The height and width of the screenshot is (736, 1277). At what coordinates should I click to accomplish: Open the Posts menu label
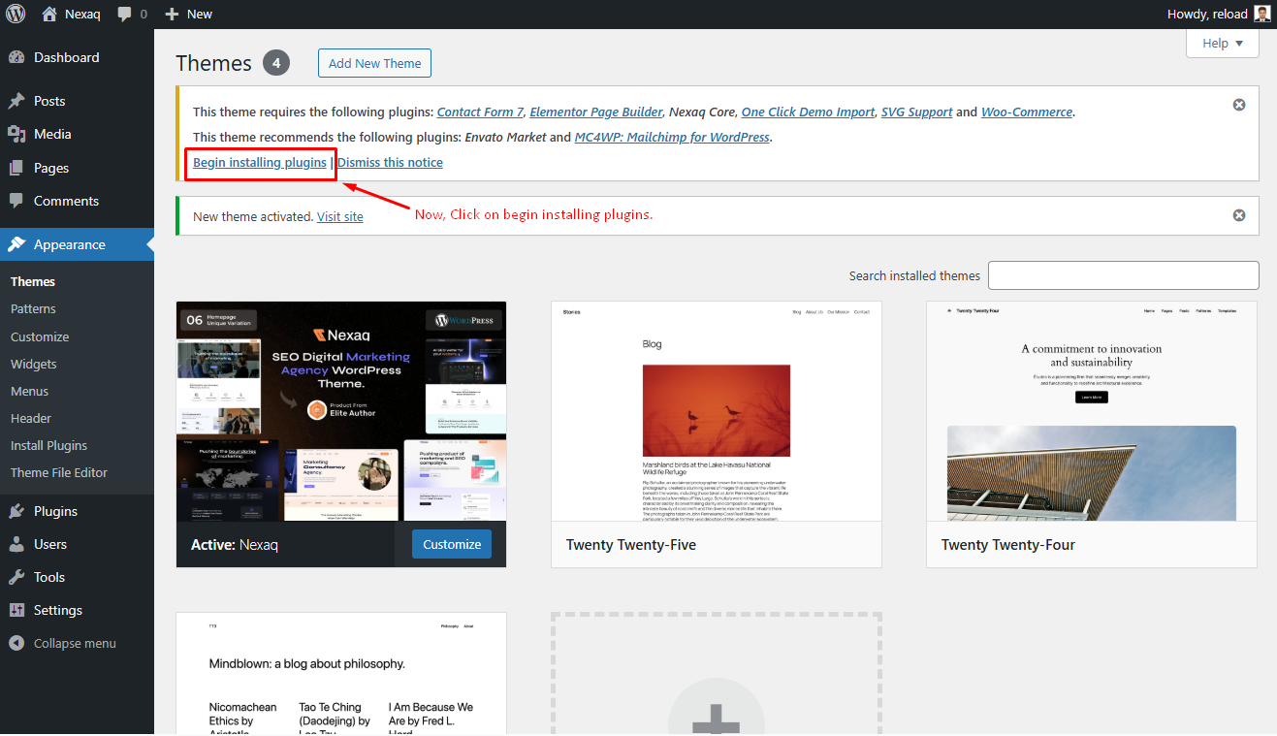pyautogui.click(x=49, y=101)
